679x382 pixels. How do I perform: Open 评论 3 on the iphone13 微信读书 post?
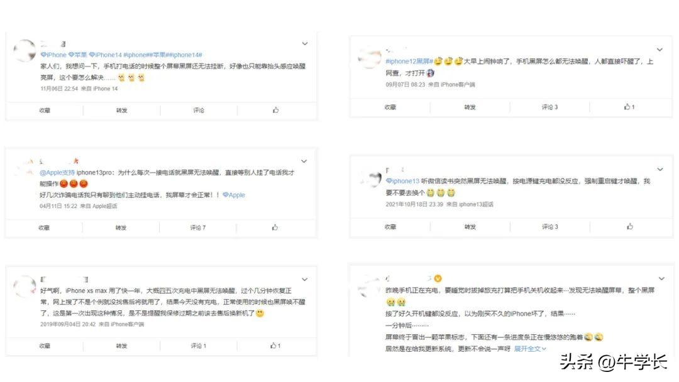[x=550, y=227]
